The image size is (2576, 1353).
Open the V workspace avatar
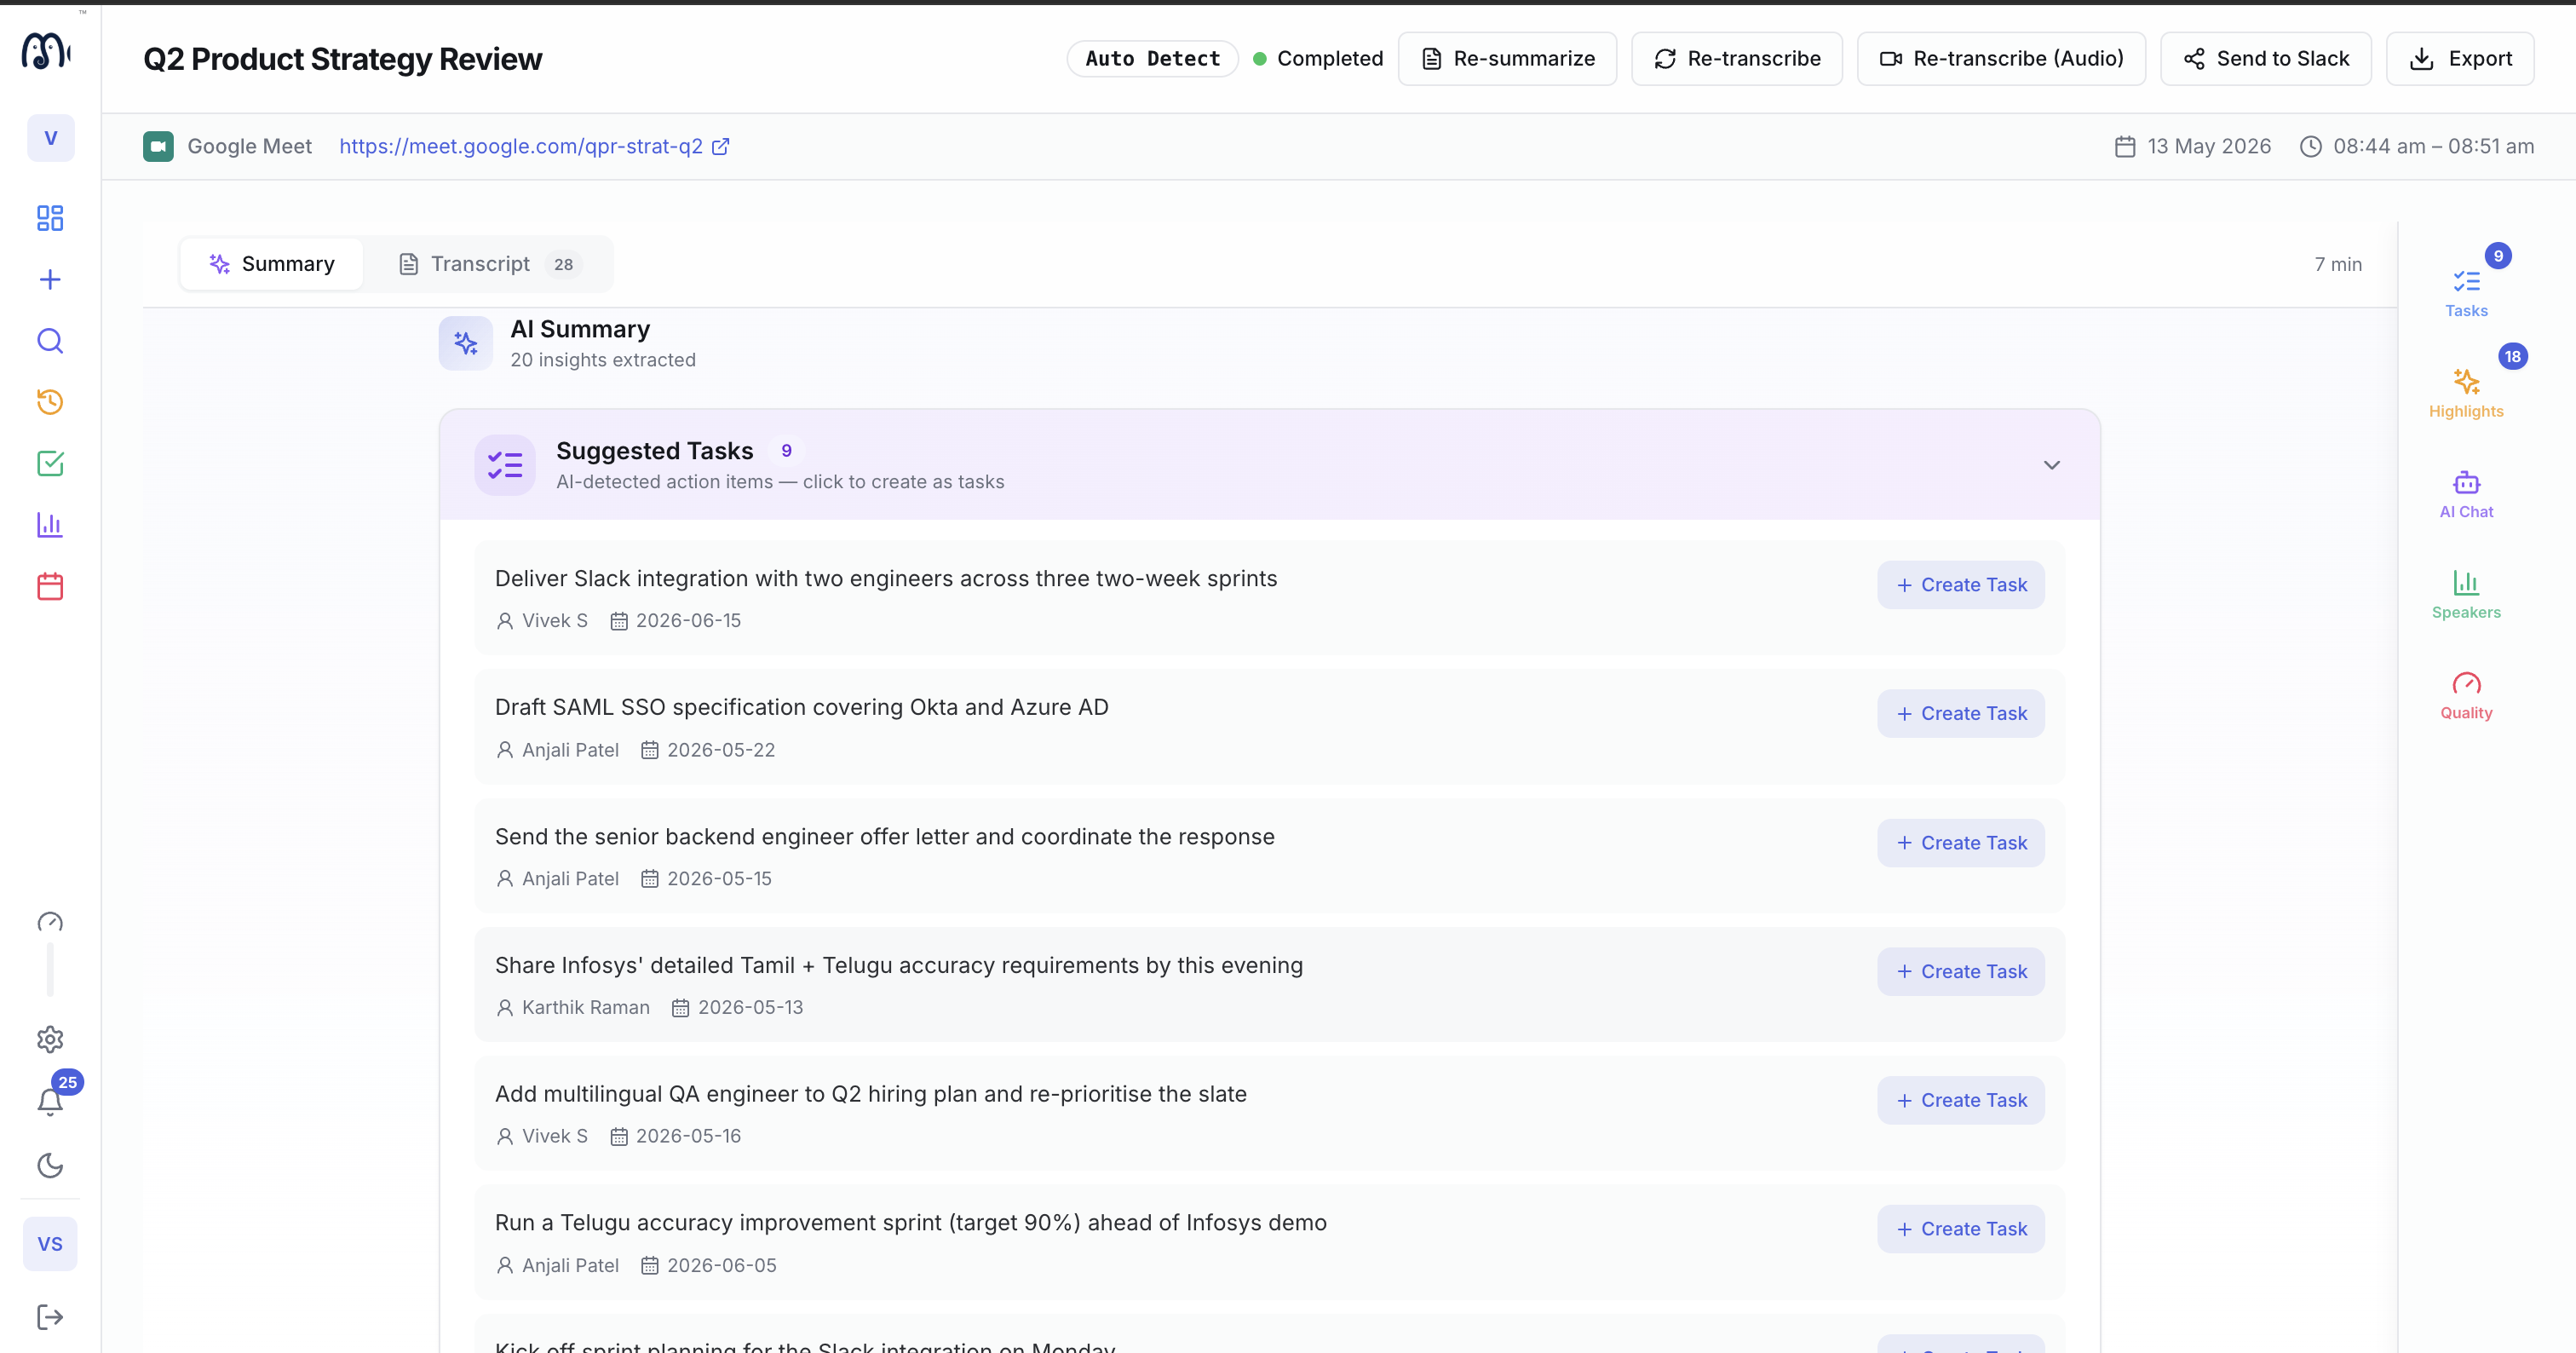(x=50, y=138)
